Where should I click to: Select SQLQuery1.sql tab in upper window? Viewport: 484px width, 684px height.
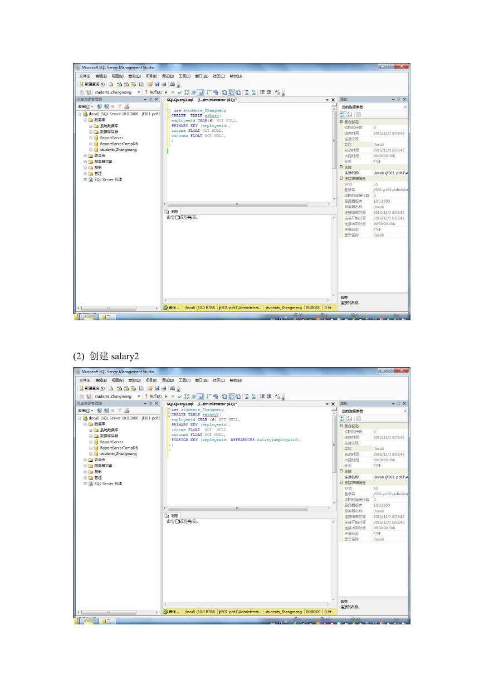(202, 100)
